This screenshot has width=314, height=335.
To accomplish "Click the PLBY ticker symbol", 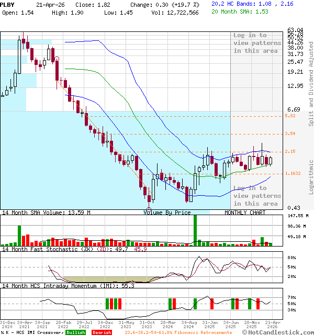I will [8, 4].
